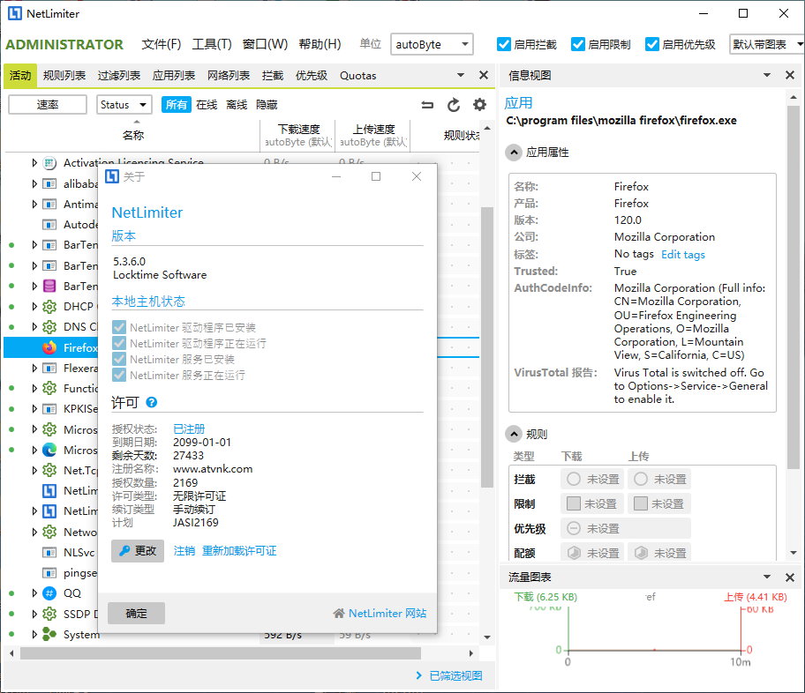Viewport: 805px width, 693px height.
Task: Click the NetLimiter 驱动程序已安装 checkbox
Action: (x=119, y=327)
